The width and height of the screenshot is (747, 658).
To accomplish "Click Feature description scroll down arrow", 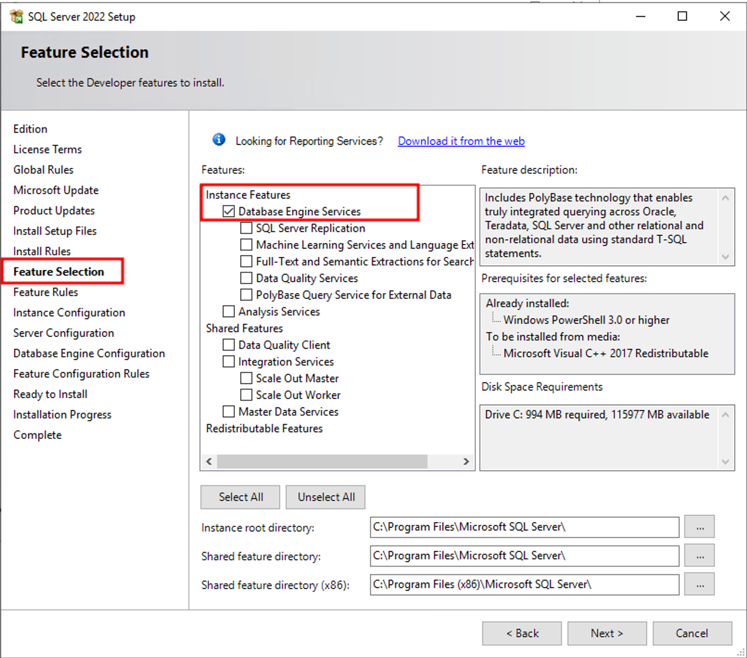I will click(x=725, y=257).
